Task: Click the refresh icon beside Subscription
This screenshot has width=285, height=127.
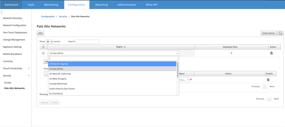Action: point(280,33)
